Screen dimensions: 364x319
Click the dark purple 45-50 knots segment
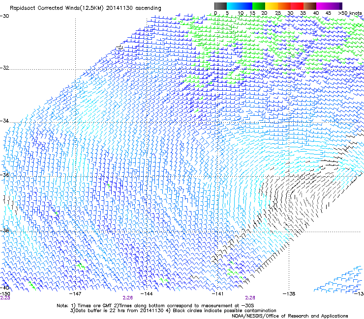[x=335, y=6]
